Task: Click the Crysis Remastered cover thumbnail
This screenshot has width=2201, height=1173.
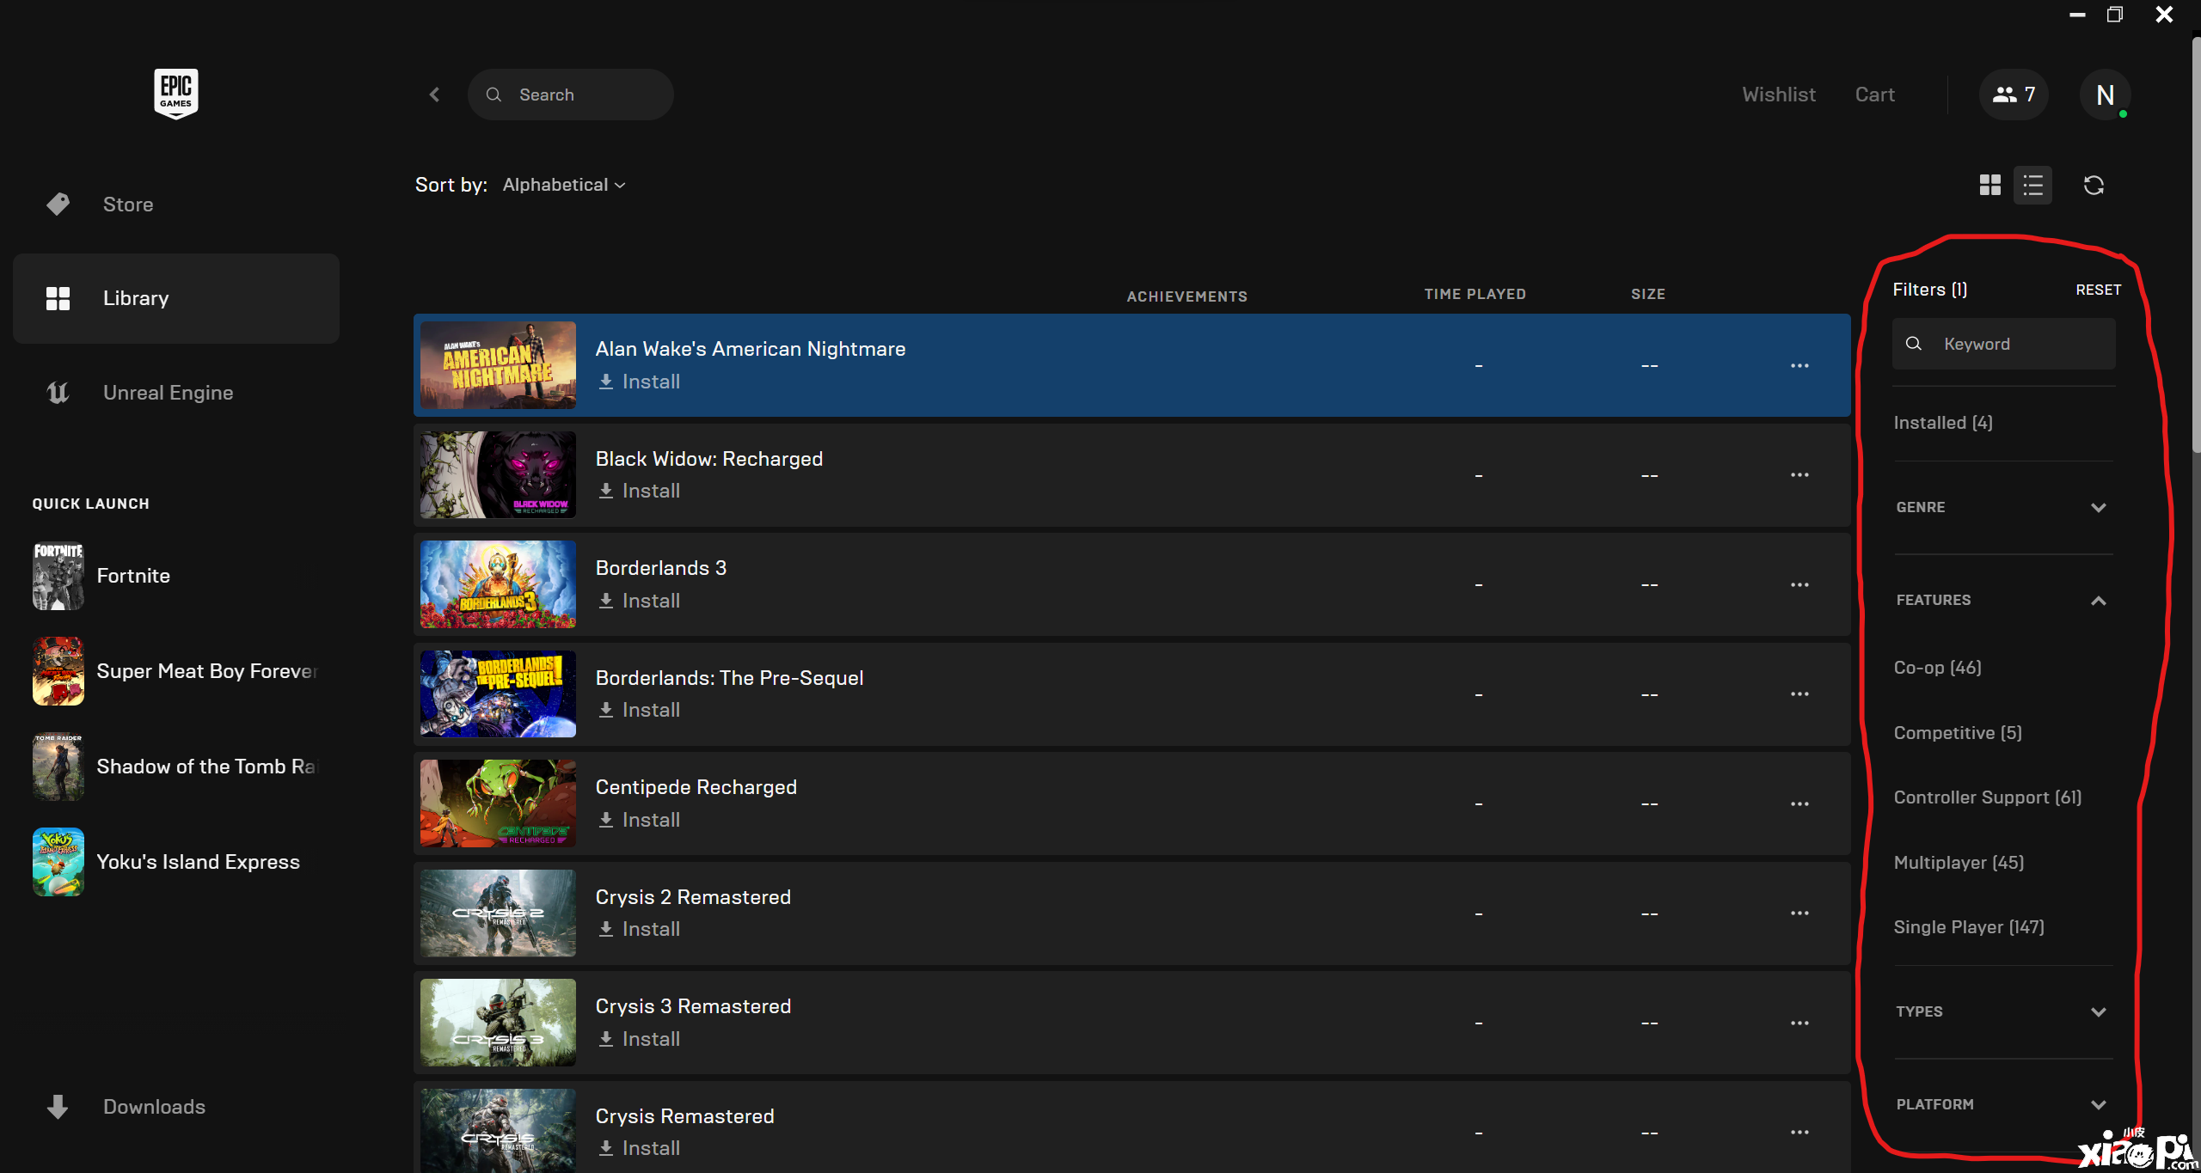Action: [x=498, y=1131]
